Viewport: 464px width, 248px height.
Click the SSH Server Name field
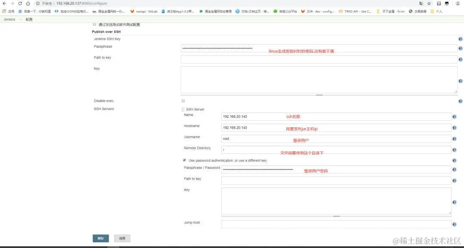[336, 116]
